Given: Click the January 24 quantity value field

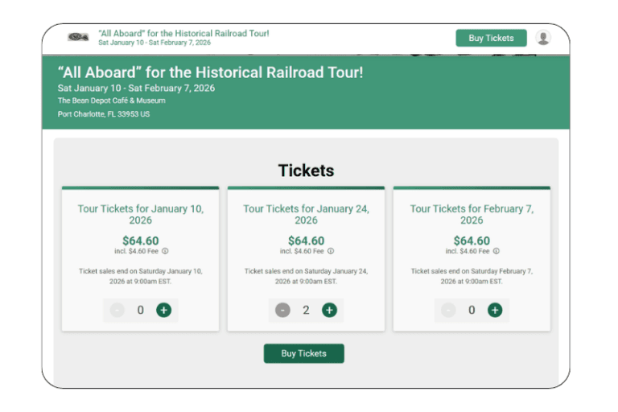Looking at the screenshot, I should [306, 310].
